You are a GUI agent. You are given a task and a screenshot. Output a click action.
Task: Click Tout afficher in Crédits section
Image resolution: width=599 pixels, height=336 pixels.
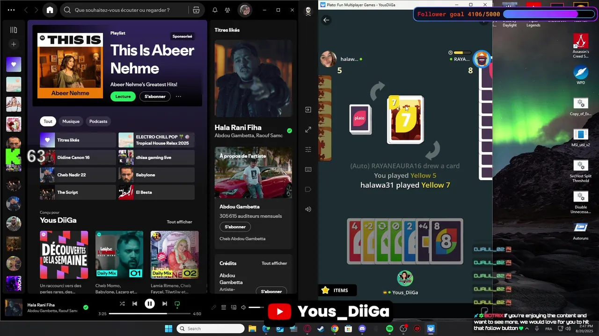[x=274, y=263]
